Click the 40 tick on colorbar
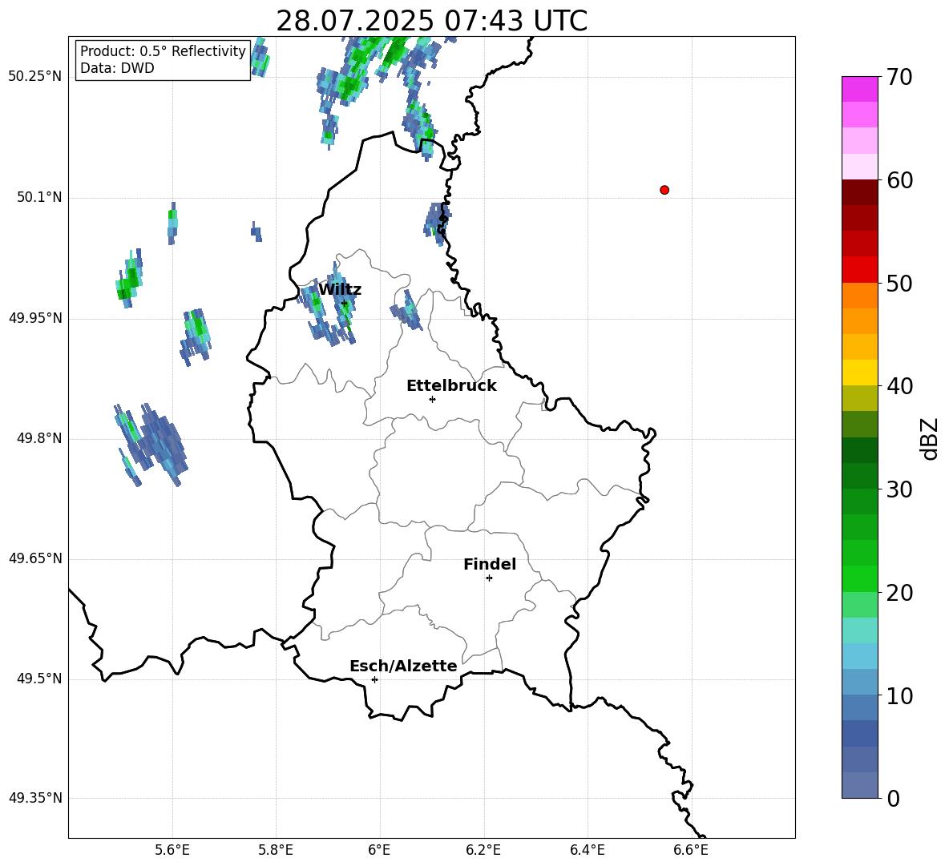949x866 pixels. coord(899,386)
